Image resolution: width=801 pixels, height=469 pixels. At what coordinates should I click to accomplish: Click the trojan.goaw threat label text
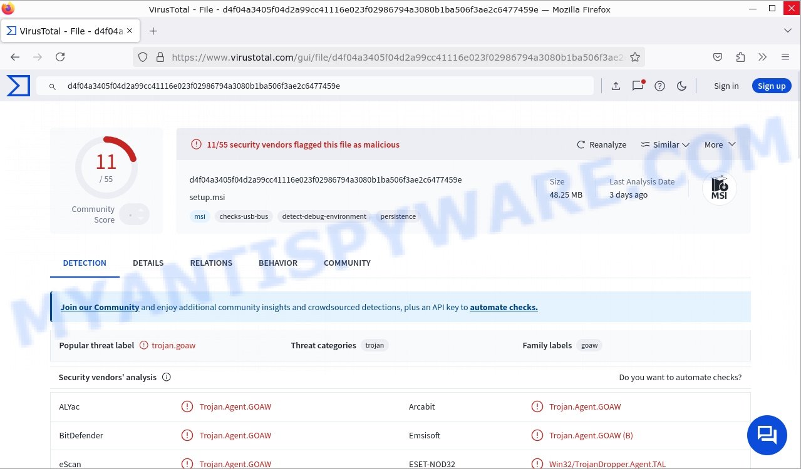(173, 345)
